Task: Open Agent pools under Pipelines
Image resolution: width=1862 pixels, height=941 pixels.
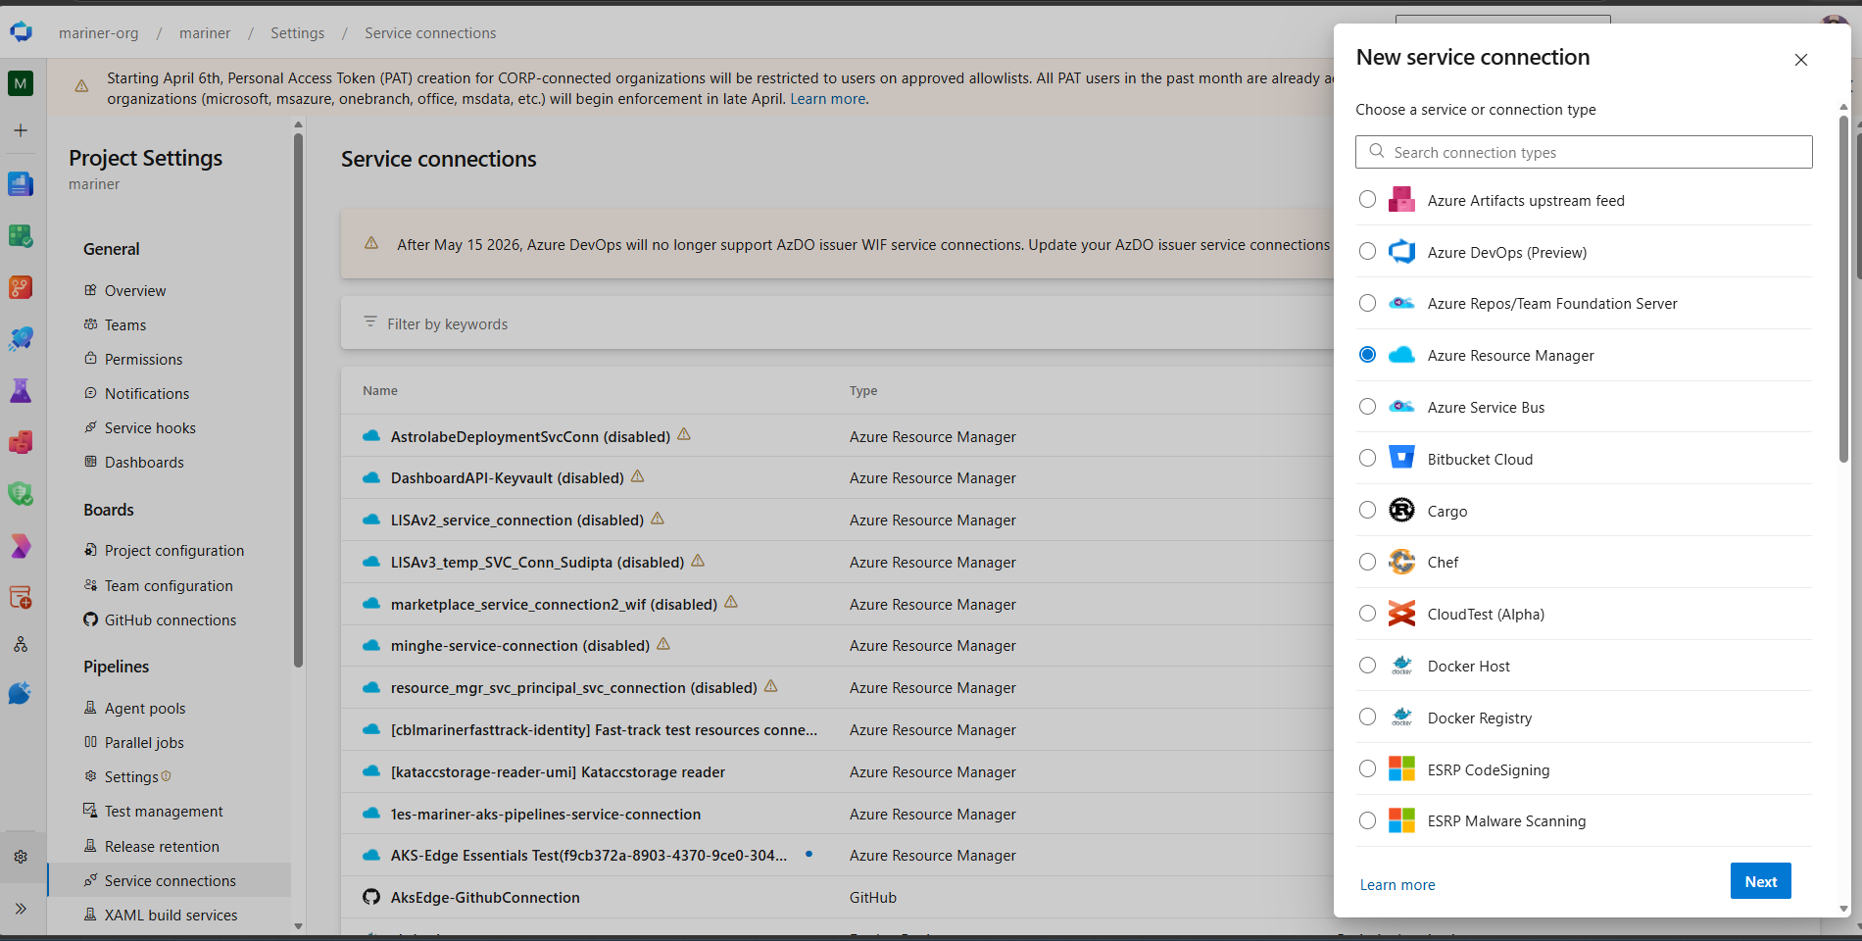Action: click(x=145, y=708)
